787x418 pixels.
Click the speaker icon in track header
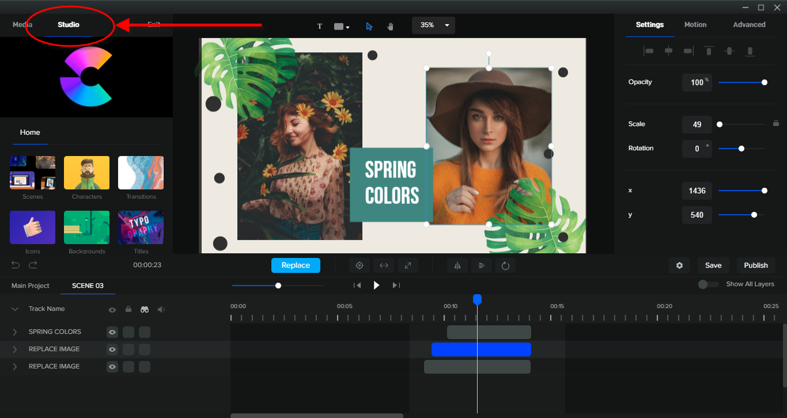[x=161, y=309]
